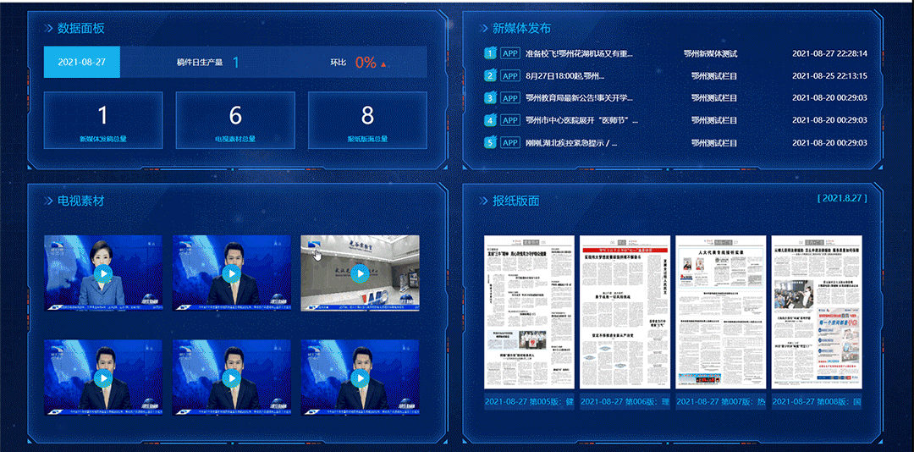Screen dimensions: 914x452
Task: Click caption 2021-08-27 第006版
Action: [x=625, y=402]
